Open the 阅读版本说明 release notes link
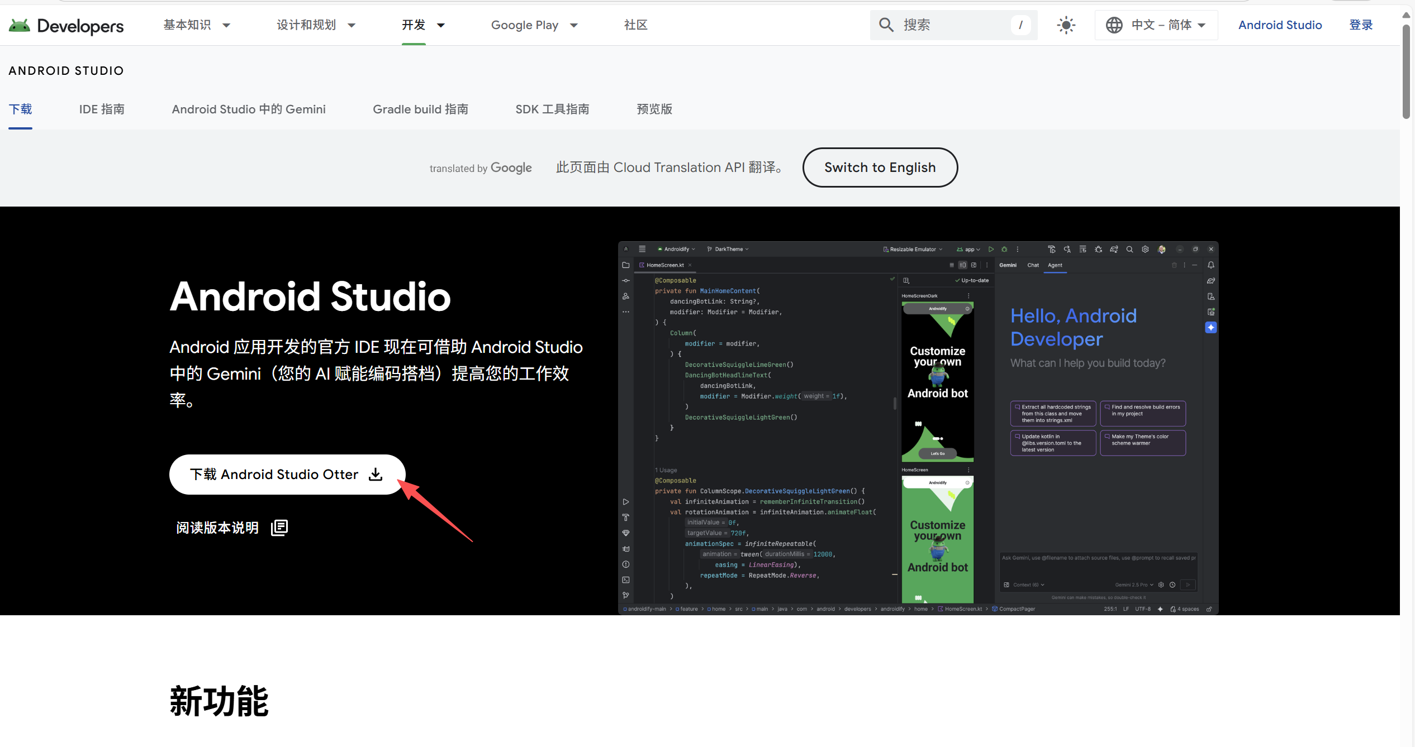The image size is (1415, 747). [231, 528]
